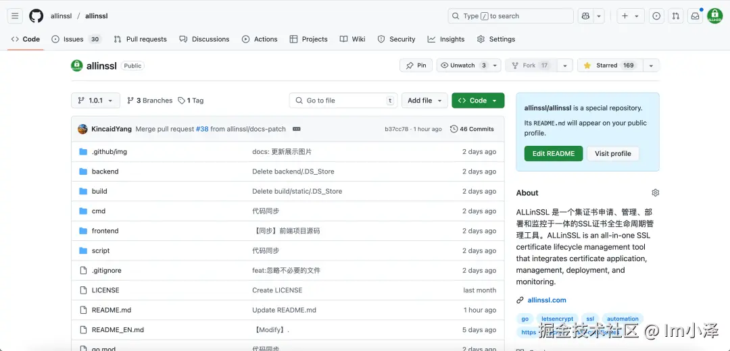Open the 1.0.1 branch selector
This screenshot has height=351, width=730.
click(x=95, y=101)
